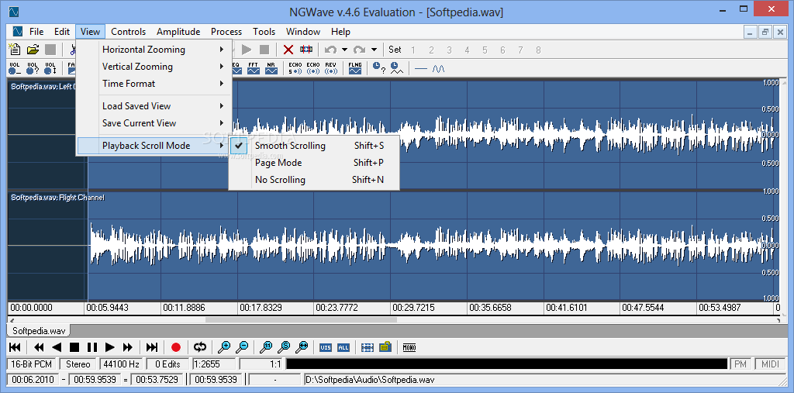Open the Window menu

point(303,32)
